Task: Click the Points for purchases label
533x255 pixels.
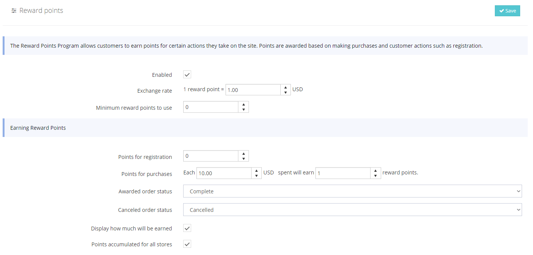Action: click(x=147, y=174)
